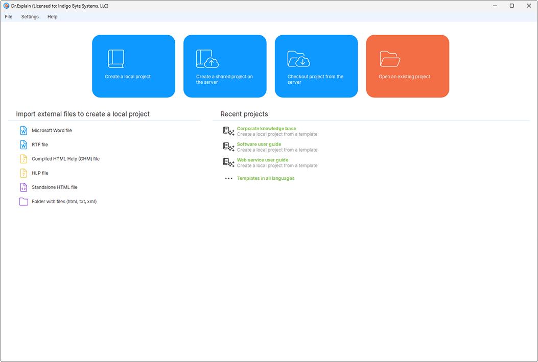Import an RTF file
The image size is (538, 362).
click(40, 144)
